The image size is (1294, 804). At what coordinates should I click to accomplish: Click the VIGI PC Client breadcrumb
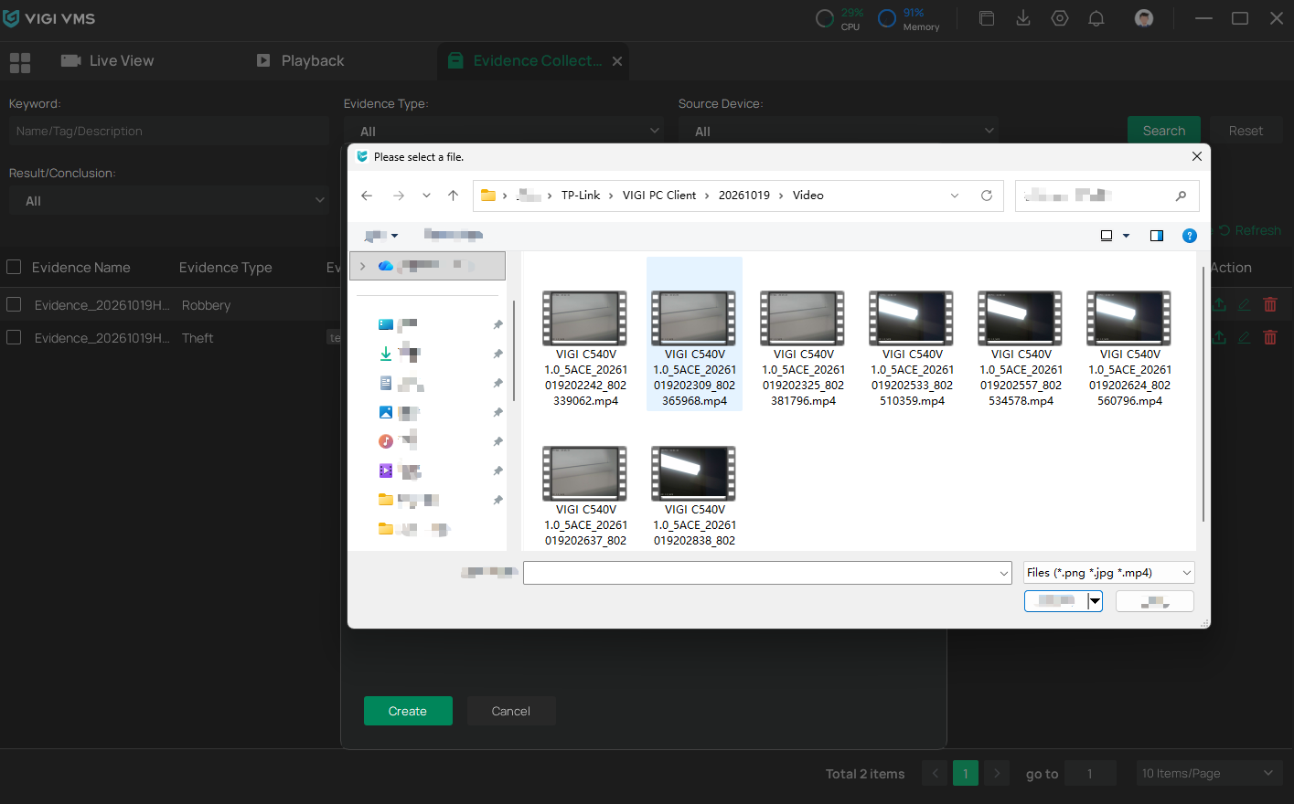pyautogui.click(x=659, y=196)
